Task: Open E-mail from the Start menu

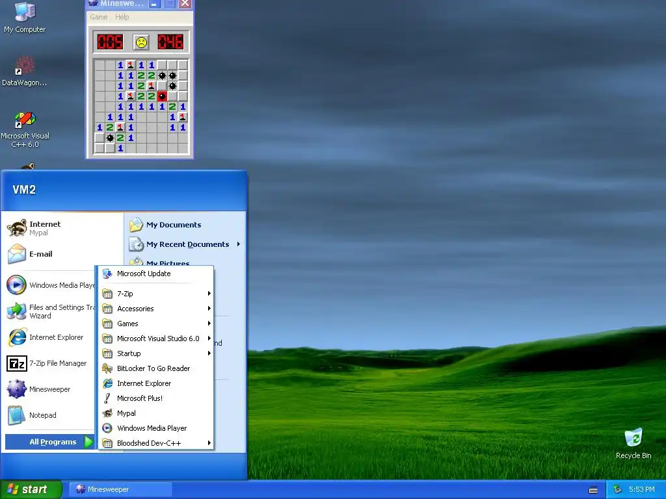Action: [62, 254]
